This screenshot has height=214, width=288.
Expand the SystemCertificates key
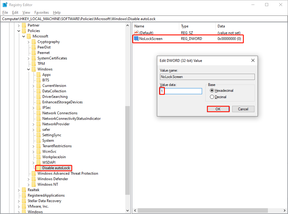pos(29,59)
